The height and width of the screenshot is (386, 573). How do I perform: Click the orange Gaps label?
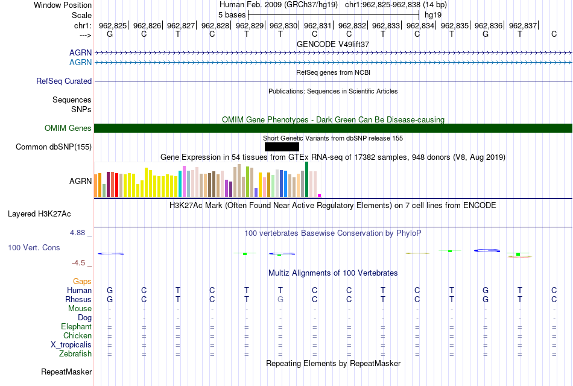tap(82, 282)
